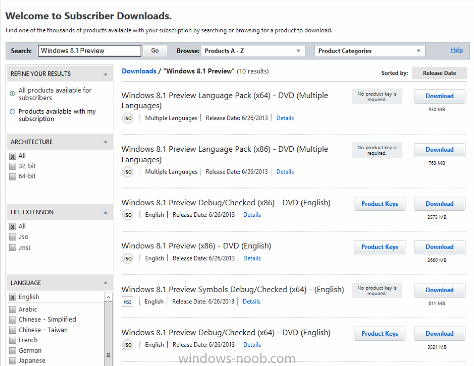This screenshot has width=474, height=366.
Task: Check the Chinese - Taiwan language filter
Action: pyautogui.click(x=13, y=330)
